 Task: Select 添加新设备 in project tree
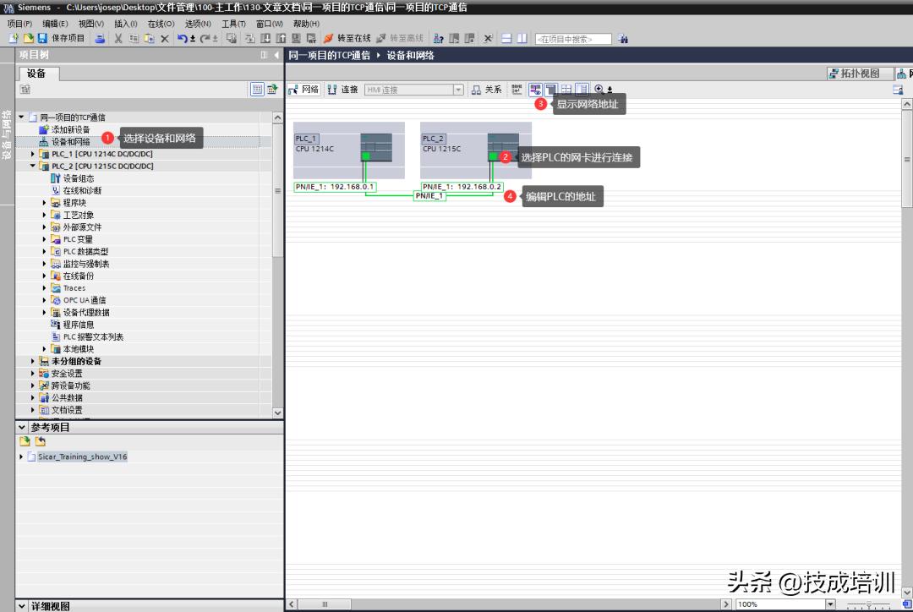tap(70, 129)
